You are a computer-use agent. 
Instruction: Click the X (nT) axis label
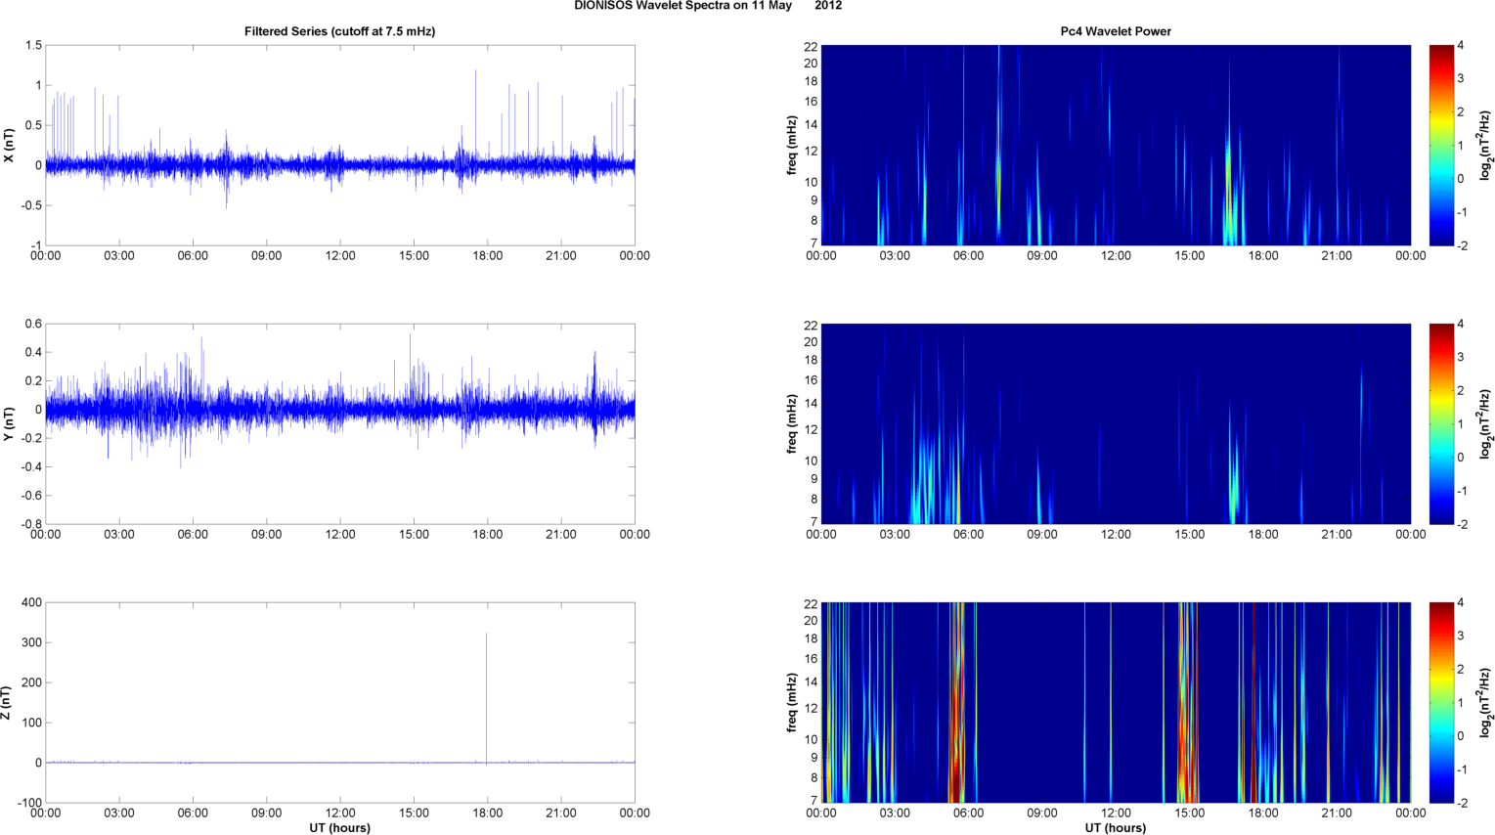click(9, 146)
